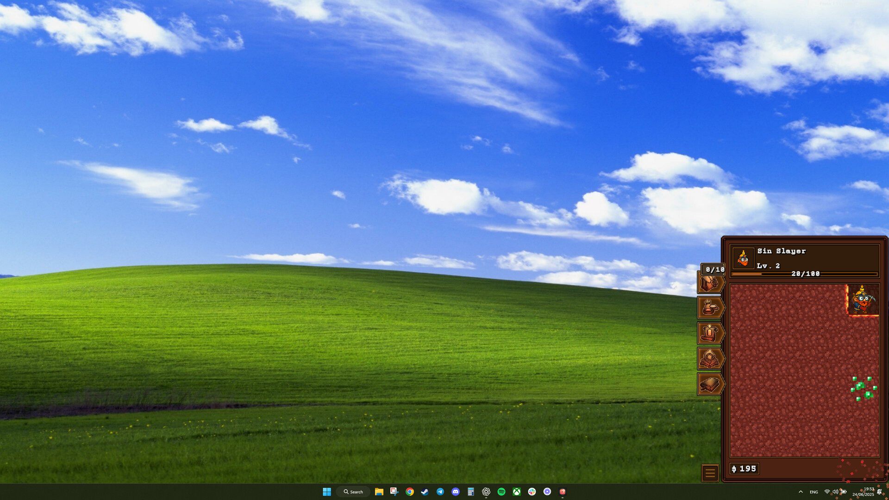The width and height of the screenshot is (889, 500).
Task: Click the $195 money counter
Action: (x=745, y=469)
